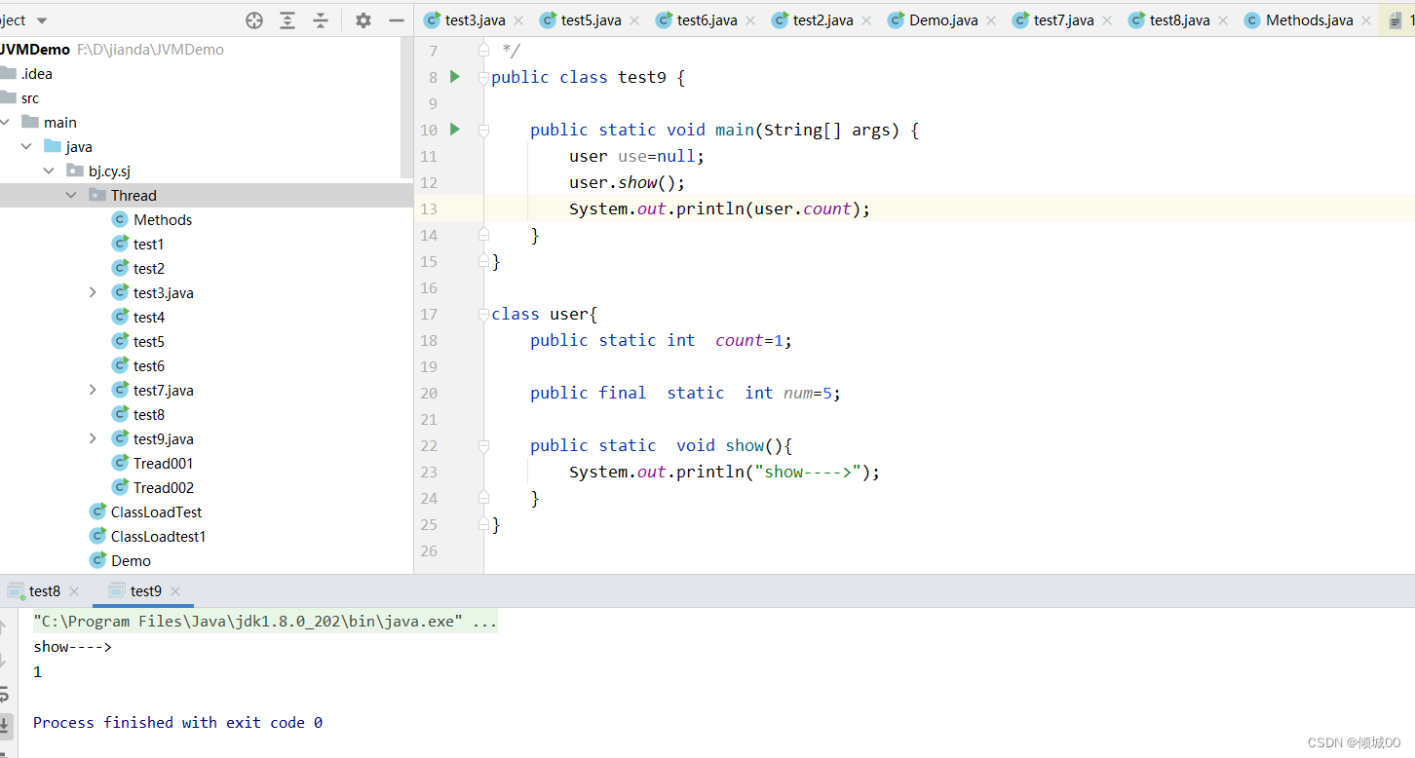Collapse the bj.cy.sj package node

coord(49,171)
